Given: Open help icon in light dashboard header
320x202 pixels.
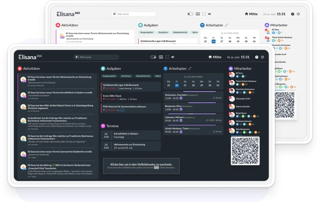Looking at the screenshot, I should (293, 14).
